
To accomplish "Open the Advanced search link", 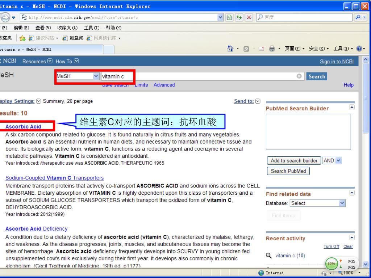I will (x=164, y=85).
